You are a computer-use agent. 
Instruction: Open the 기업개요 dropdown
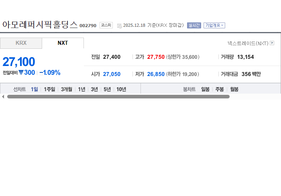(x=214, y=25)
